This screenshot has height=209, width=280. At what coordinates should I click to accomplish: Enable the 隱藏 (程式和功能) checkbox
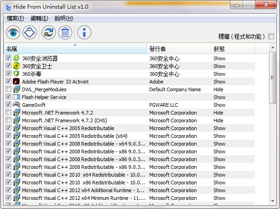tap(271, 36)
